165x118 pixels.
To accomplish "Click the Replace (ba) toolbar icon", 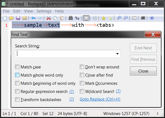I will (x=77, y=18).
